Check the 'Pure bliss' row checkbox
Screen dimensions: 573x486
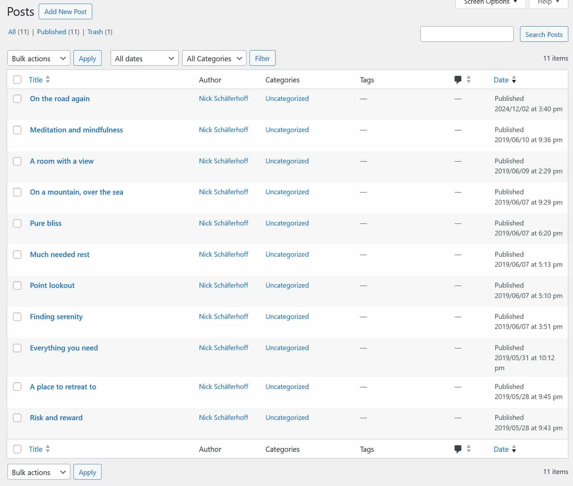pyautogui.click(x=17, y=223)
